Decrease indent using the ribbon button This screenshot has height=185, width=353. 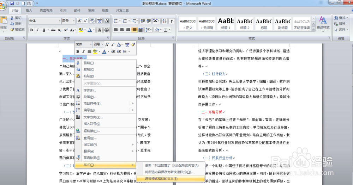(143, 21)
